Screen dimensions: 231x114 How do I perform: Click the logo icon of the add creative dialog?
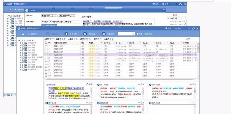pyautogui.click(x=27, y=10)
